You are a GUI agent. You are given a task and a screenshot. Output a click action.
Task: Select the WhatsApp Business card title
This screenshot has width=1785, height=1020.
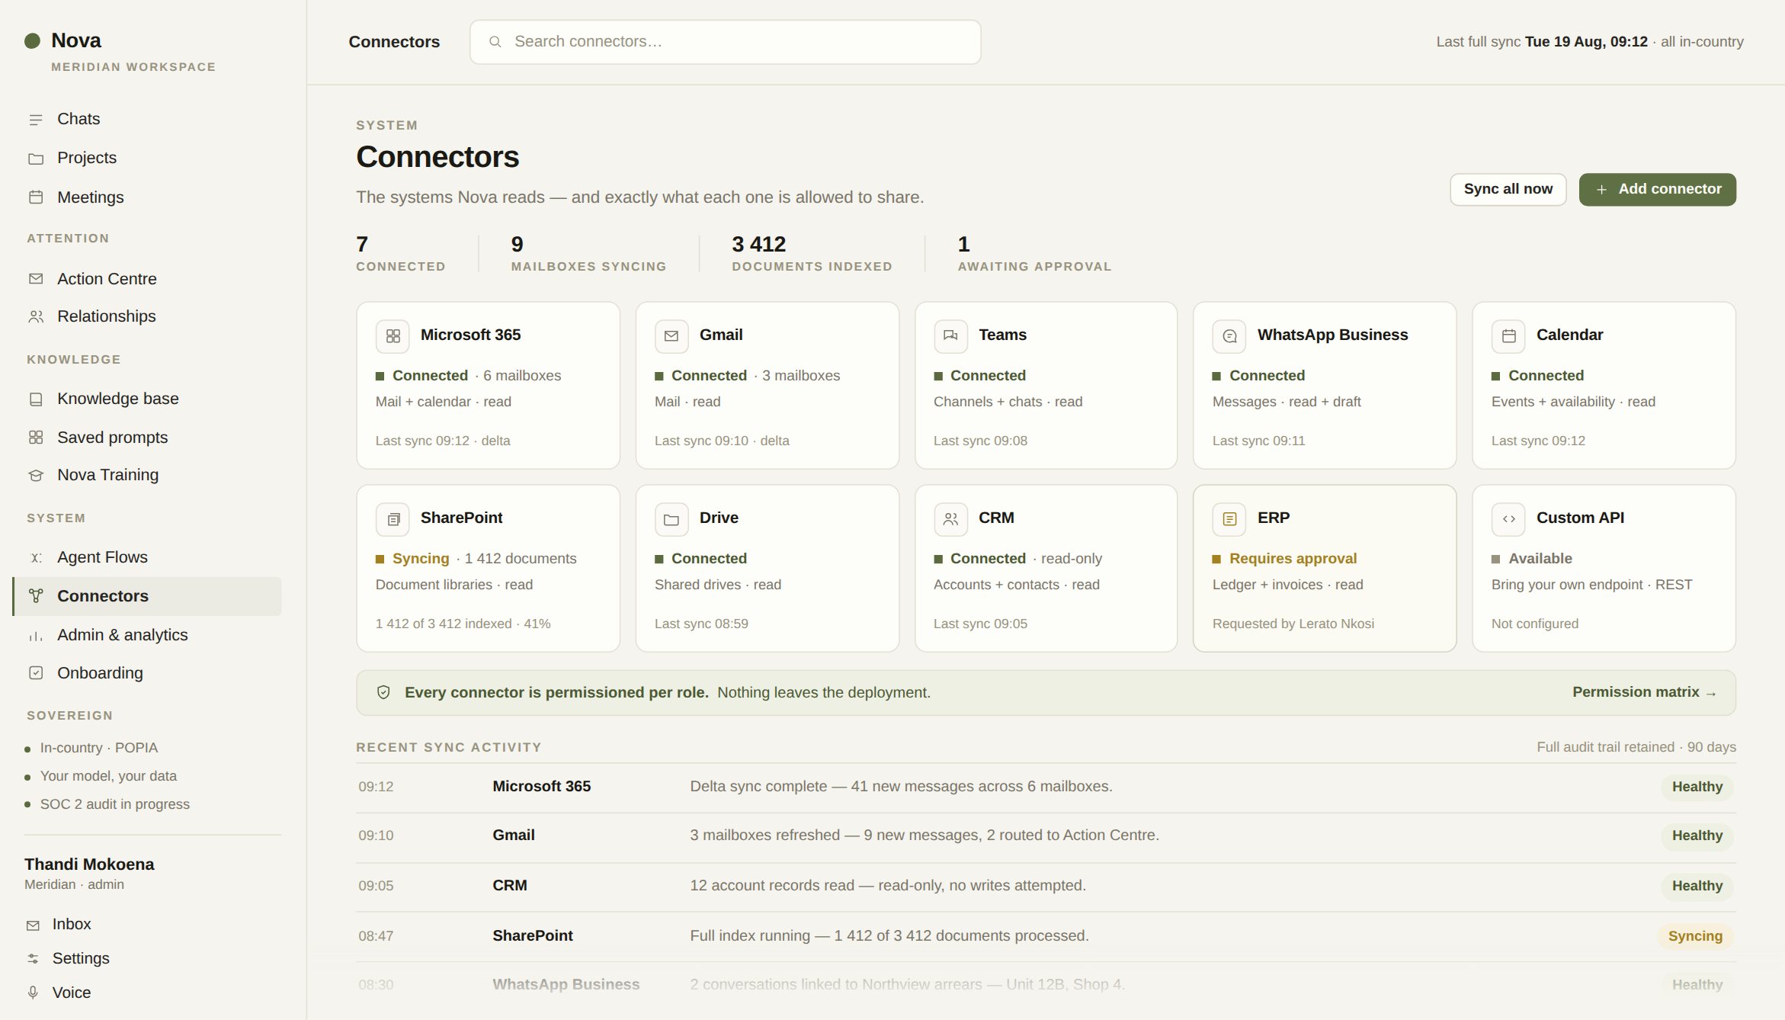(1332, 335)
